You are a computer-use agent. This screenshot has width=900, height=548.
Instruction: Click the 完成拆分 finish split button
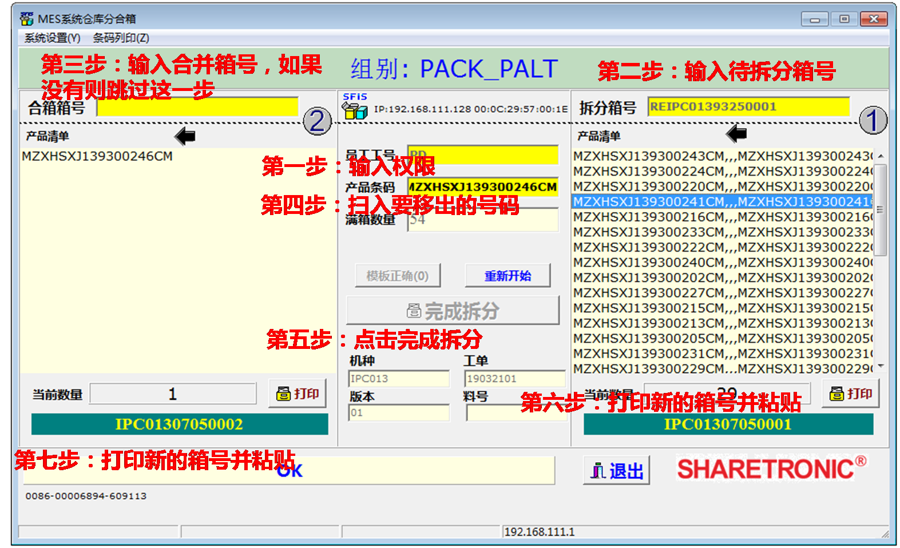pyautogui.click(x=453, y=311)
